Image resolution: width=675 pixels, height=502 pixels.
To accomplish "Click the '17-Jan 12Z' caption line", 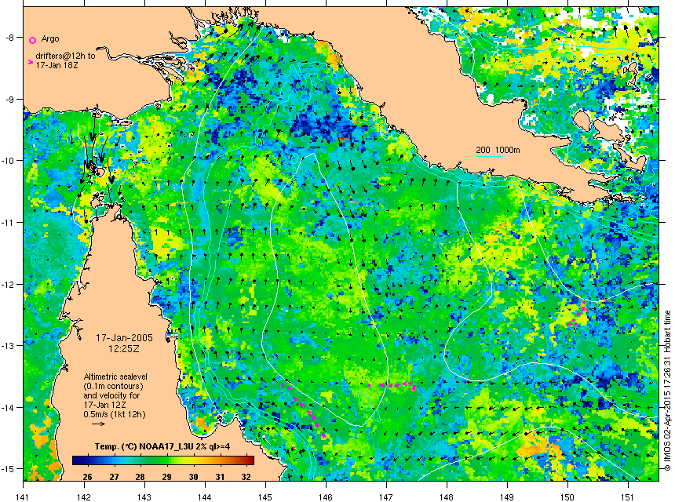I will [105, 405].
